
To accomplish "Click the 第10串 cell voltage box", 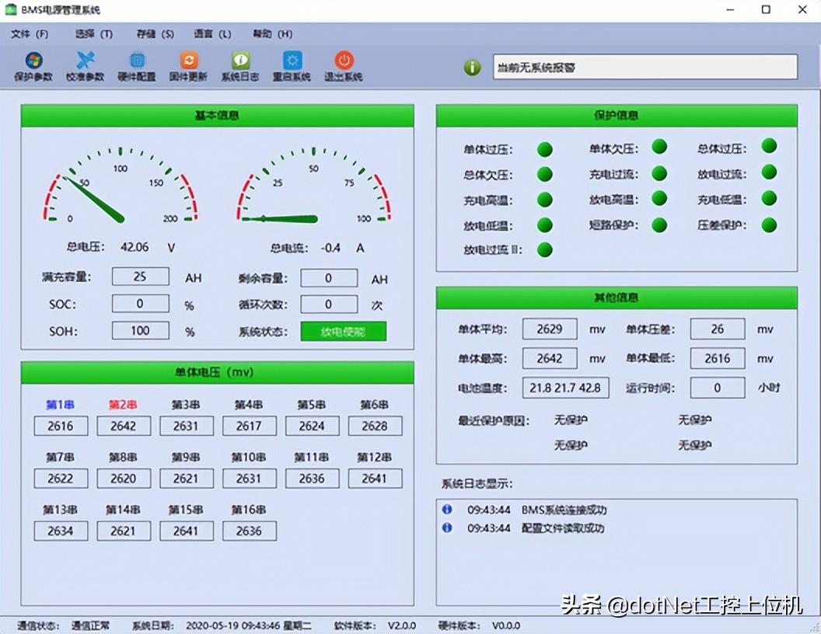I will 250,479.
